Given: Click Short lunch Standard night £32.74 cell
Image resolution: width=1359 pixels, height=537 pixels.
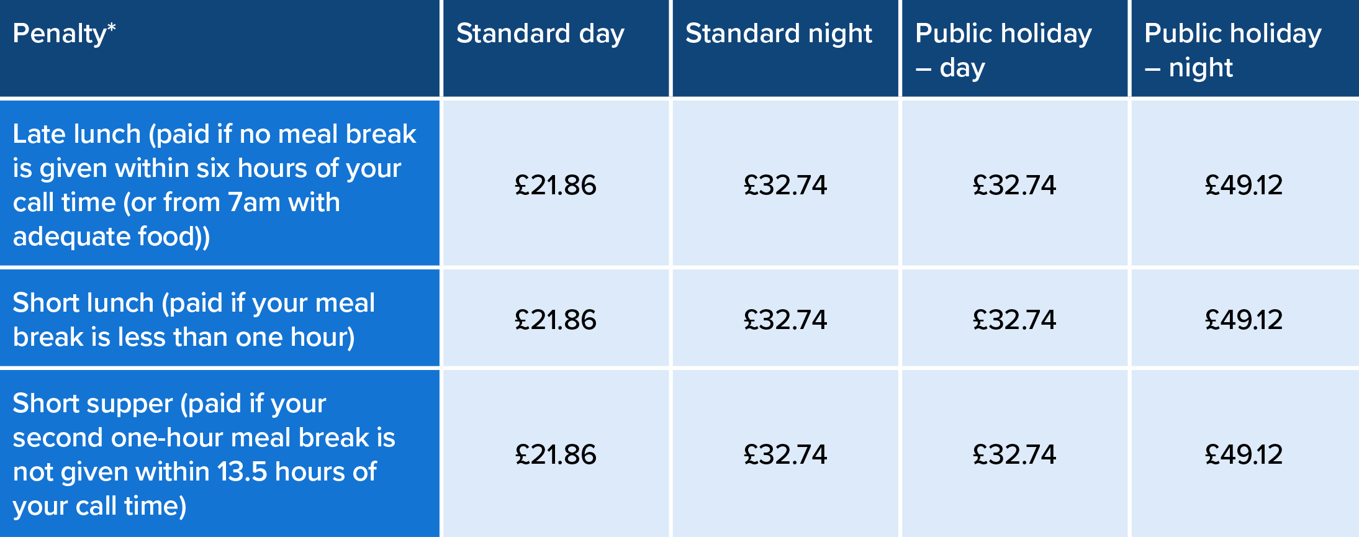Looking at the screenshot, I should pyautogui.click(x=785, y=318).
